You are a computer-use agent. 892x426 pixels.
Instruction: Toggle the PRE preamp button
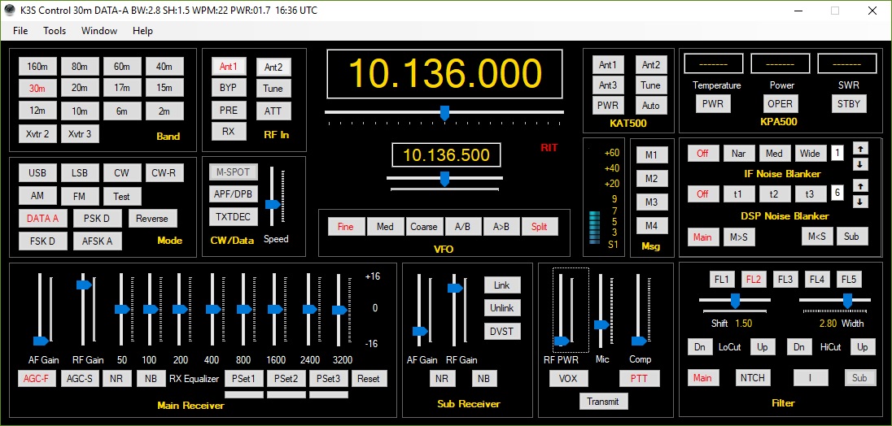click(x=229, y=111)
